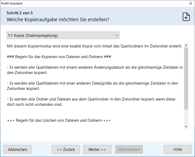Click the Übernehmen button
This screenshot has height=157, width=195.
coord(129,149)
